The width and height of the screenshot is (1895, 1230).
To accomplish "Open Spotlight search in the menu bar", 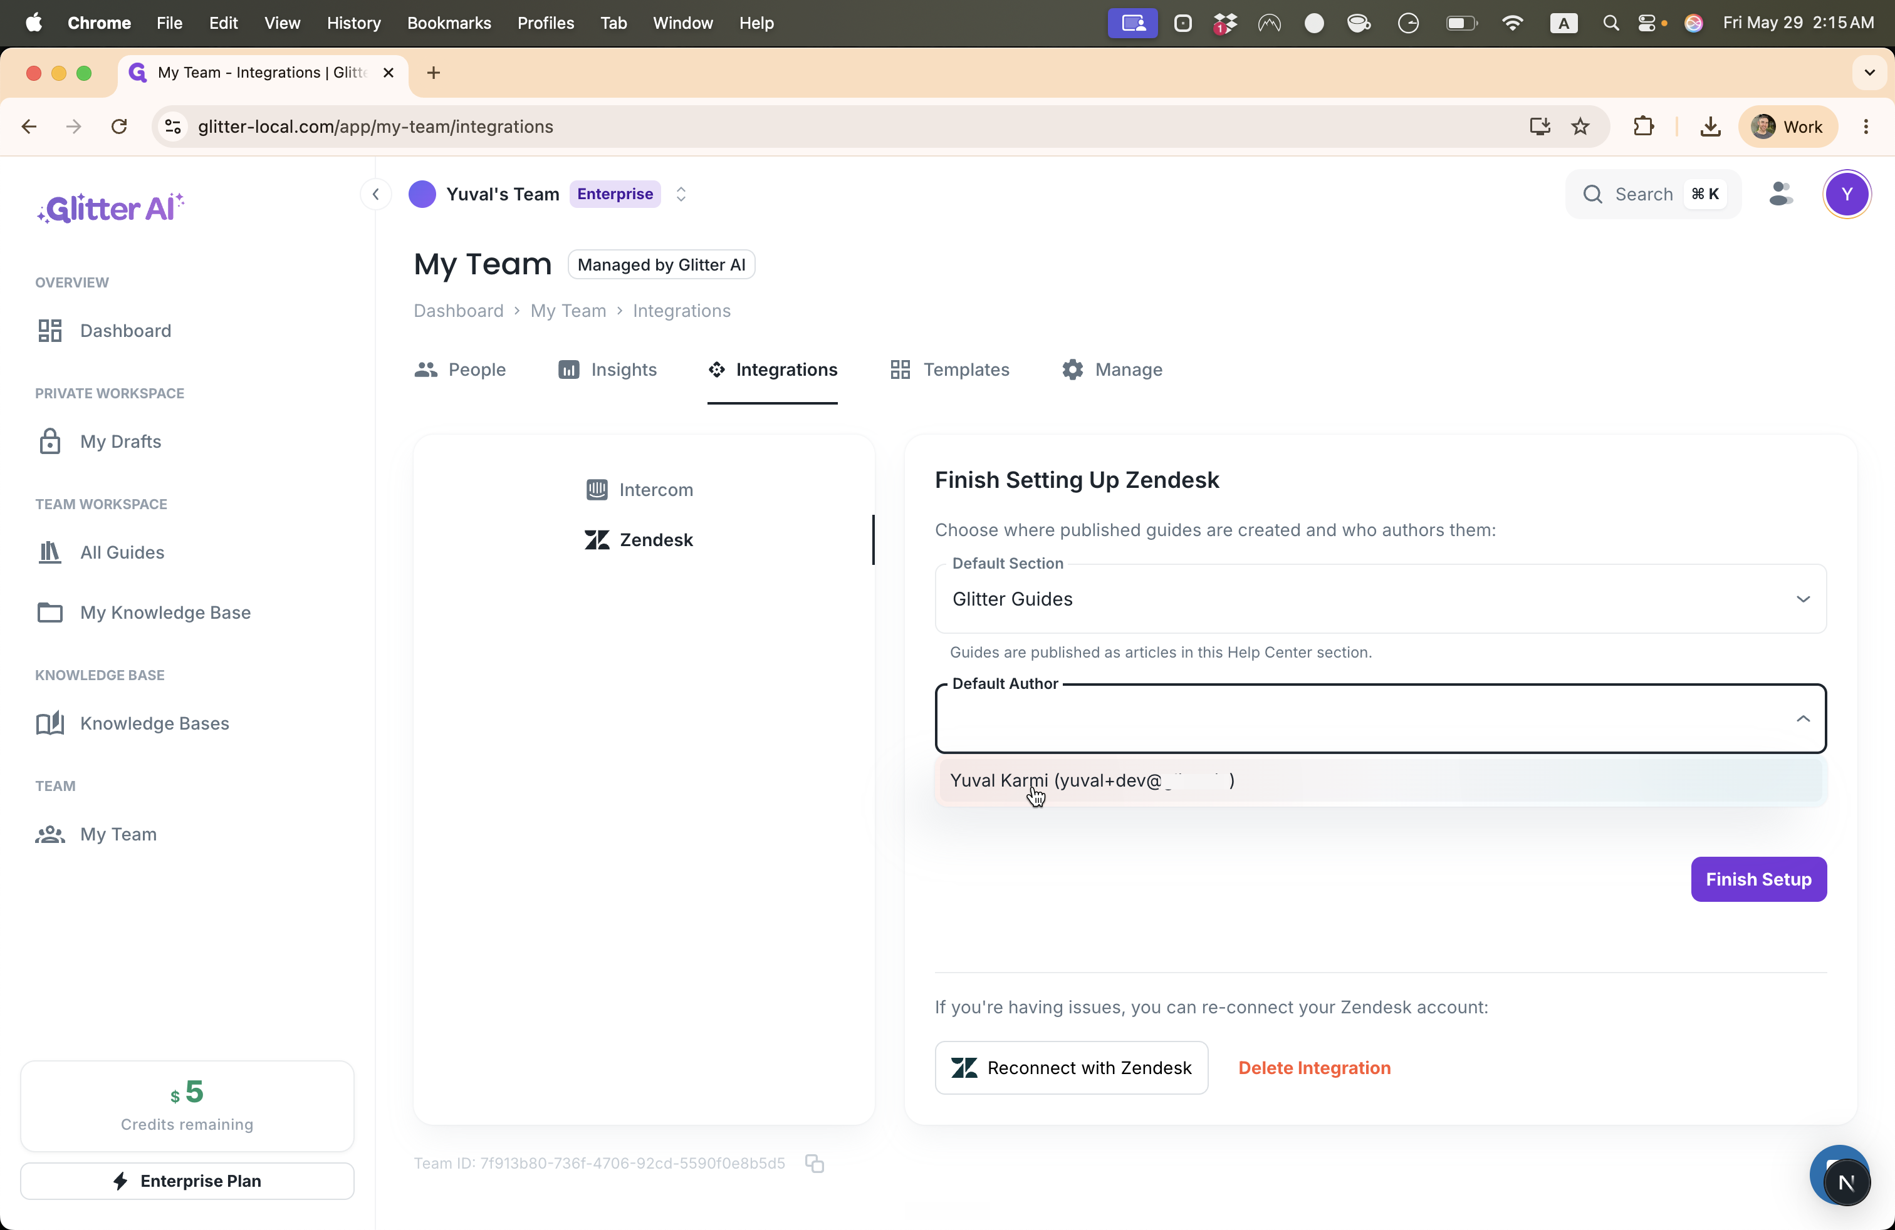I will pos(1610,23).
